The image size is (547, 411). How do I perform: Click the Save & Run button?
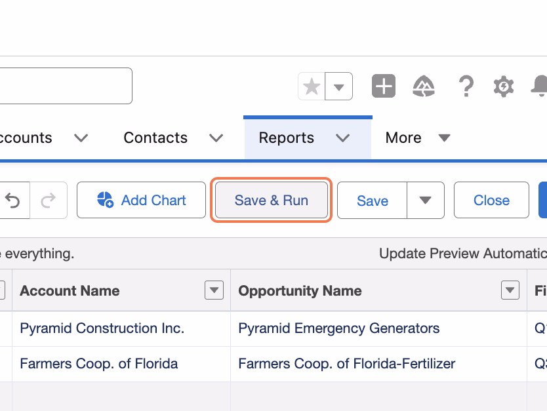pos(271,200)
